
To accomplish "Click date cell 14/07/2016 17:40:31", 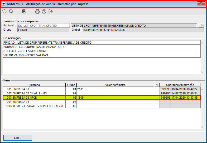I will (x=185, y=93).
